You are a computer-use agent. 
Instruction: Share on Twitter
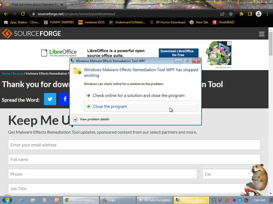[50, 99]
